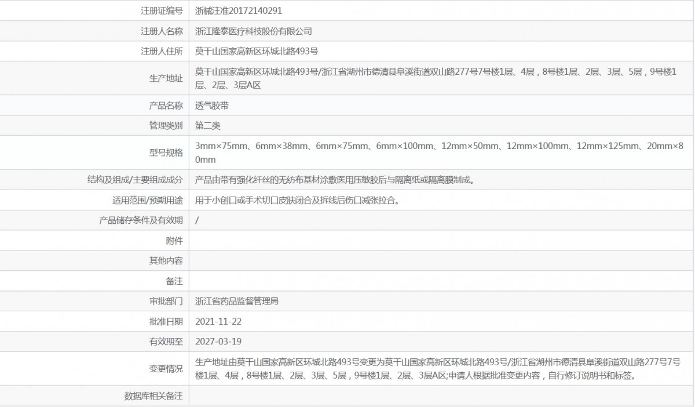Image resolution: width=695 pixels, height=407 pixels.
Task: Click management class 第二类
Action: pos(208,125)
